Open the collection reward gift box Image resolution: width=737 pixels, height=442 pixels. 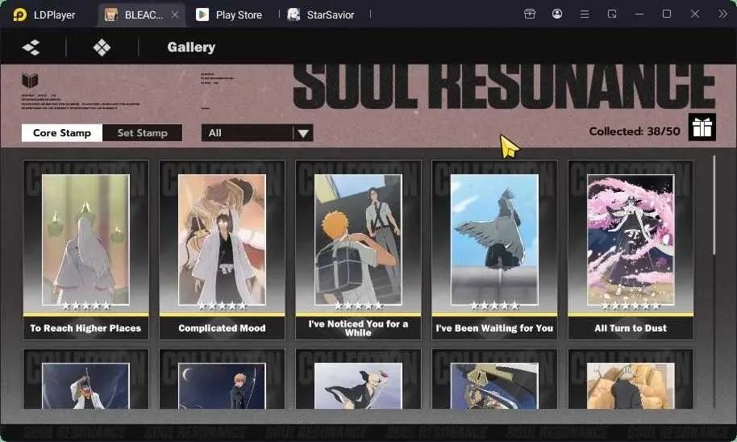tap(702, 127)
